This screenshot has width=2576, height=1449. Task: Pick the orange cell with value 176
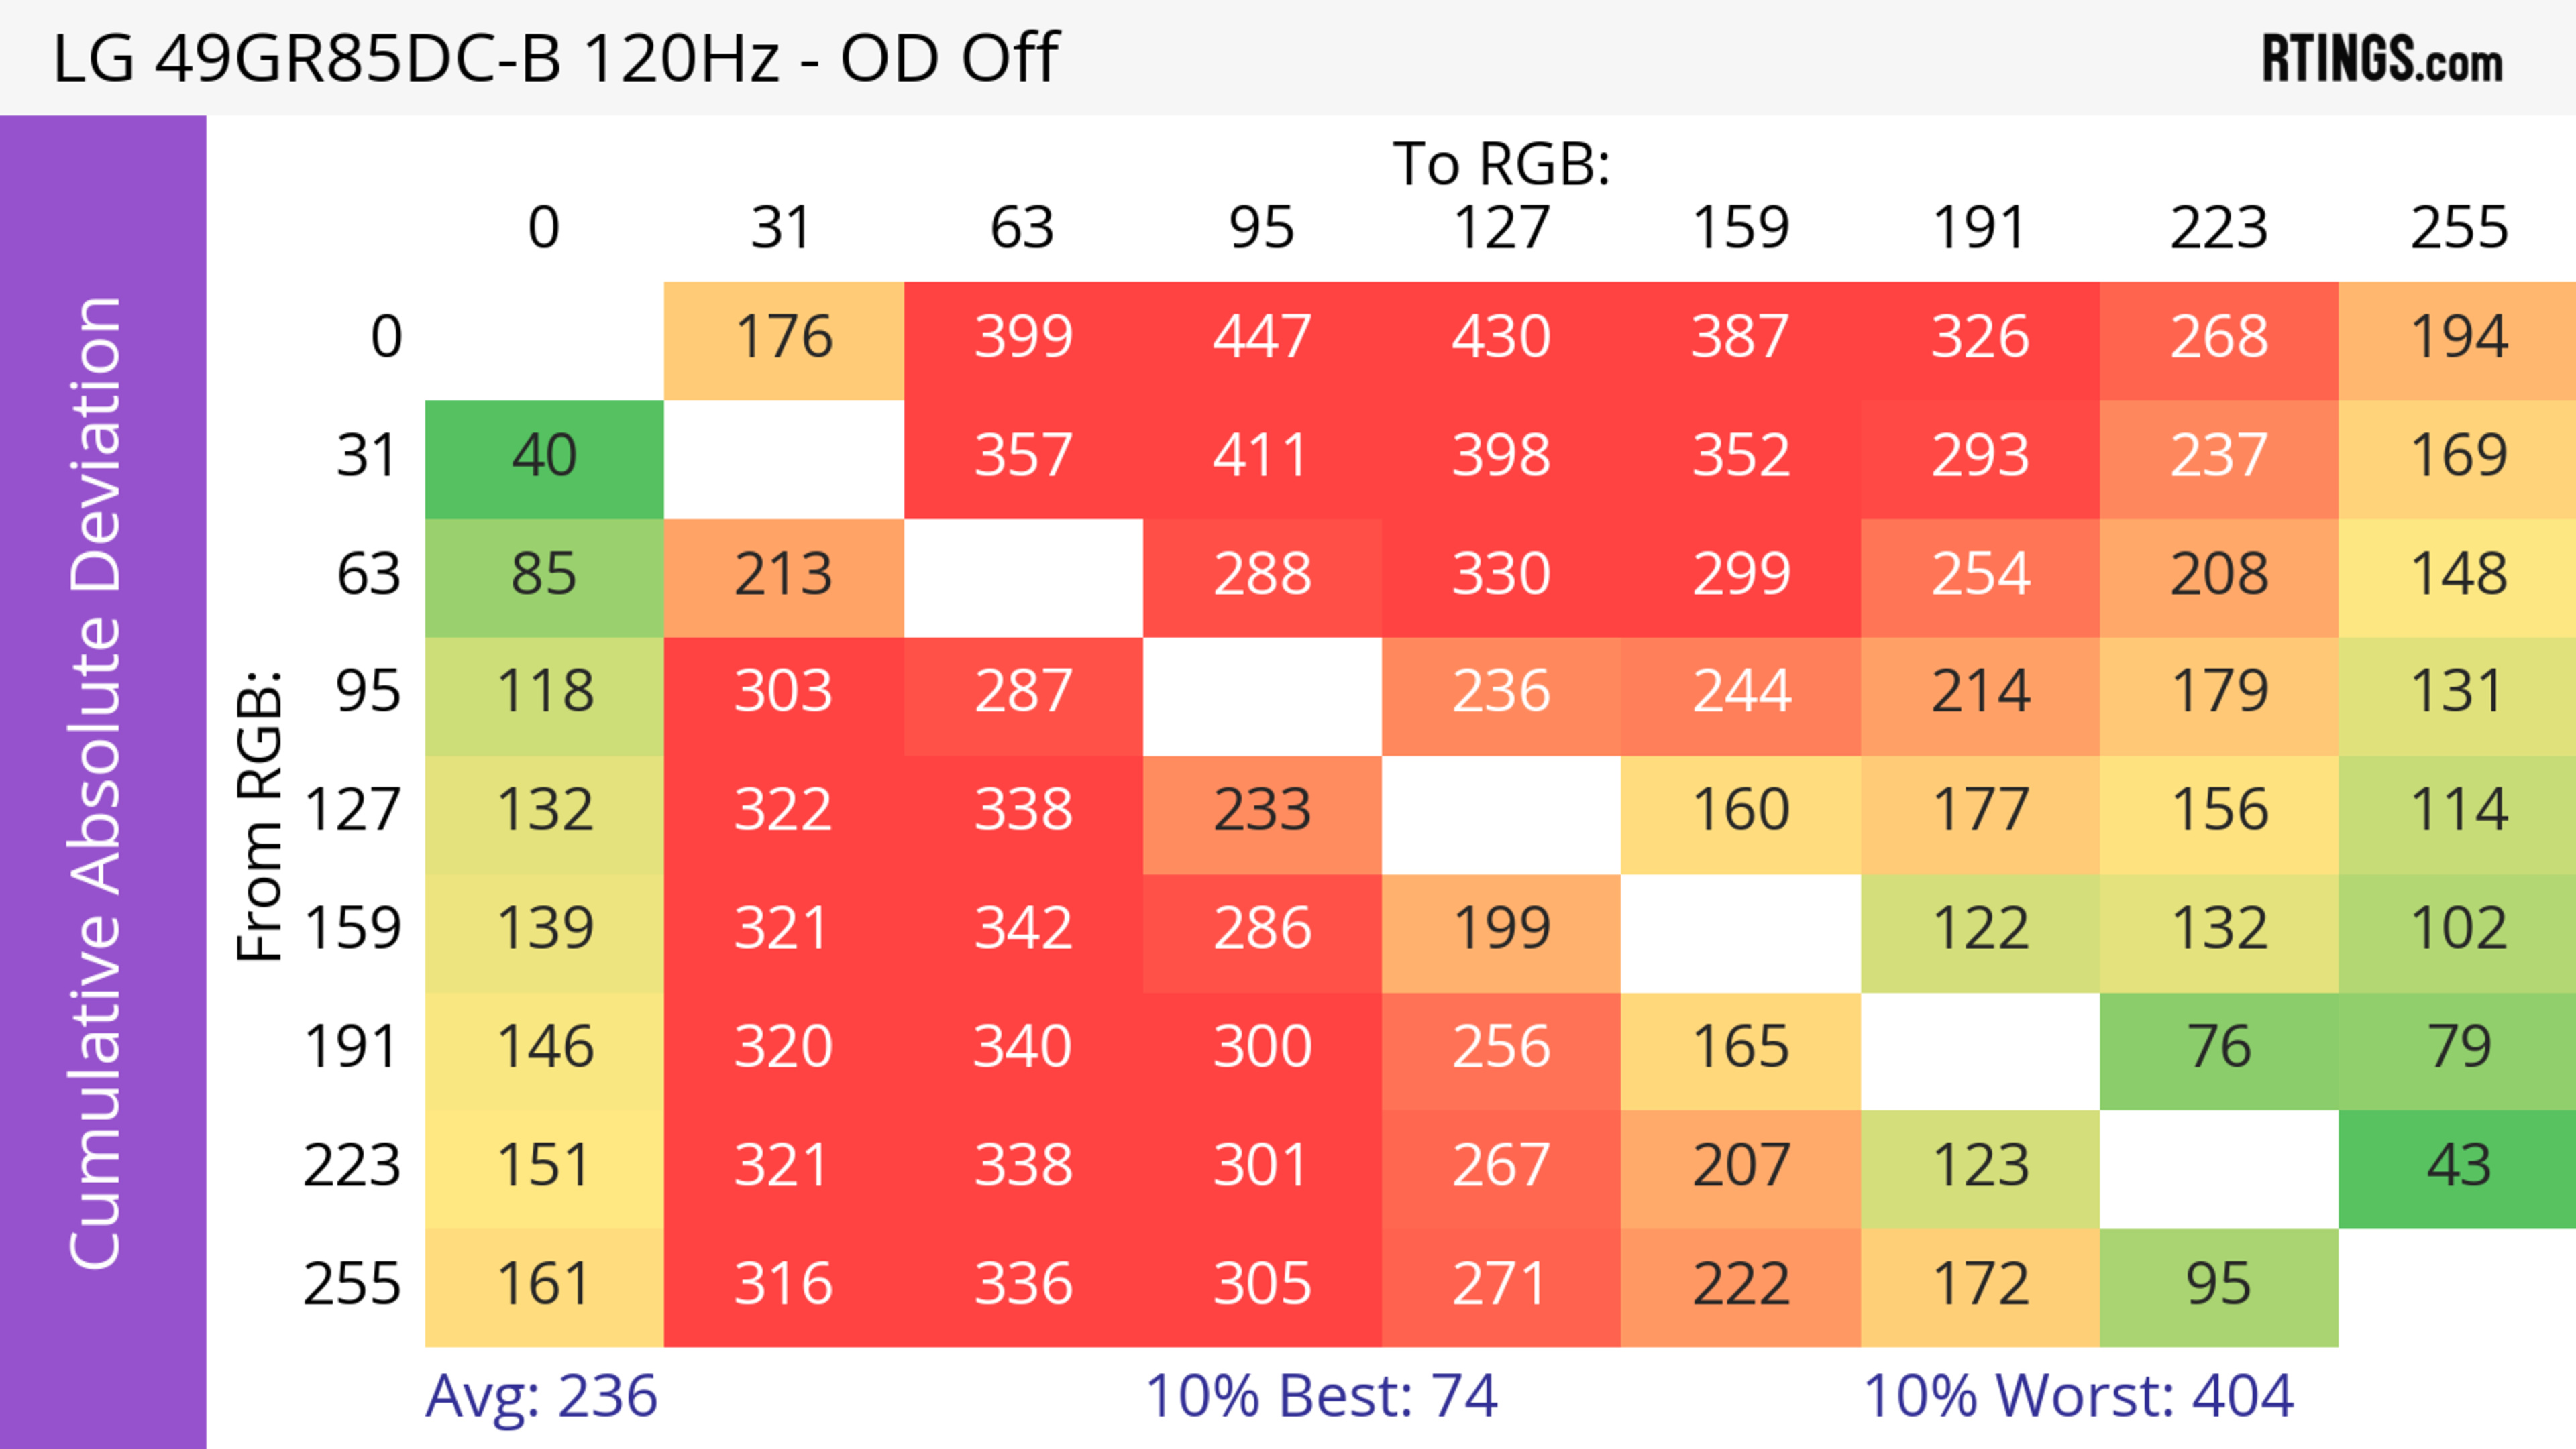click(x=784, y=338)
